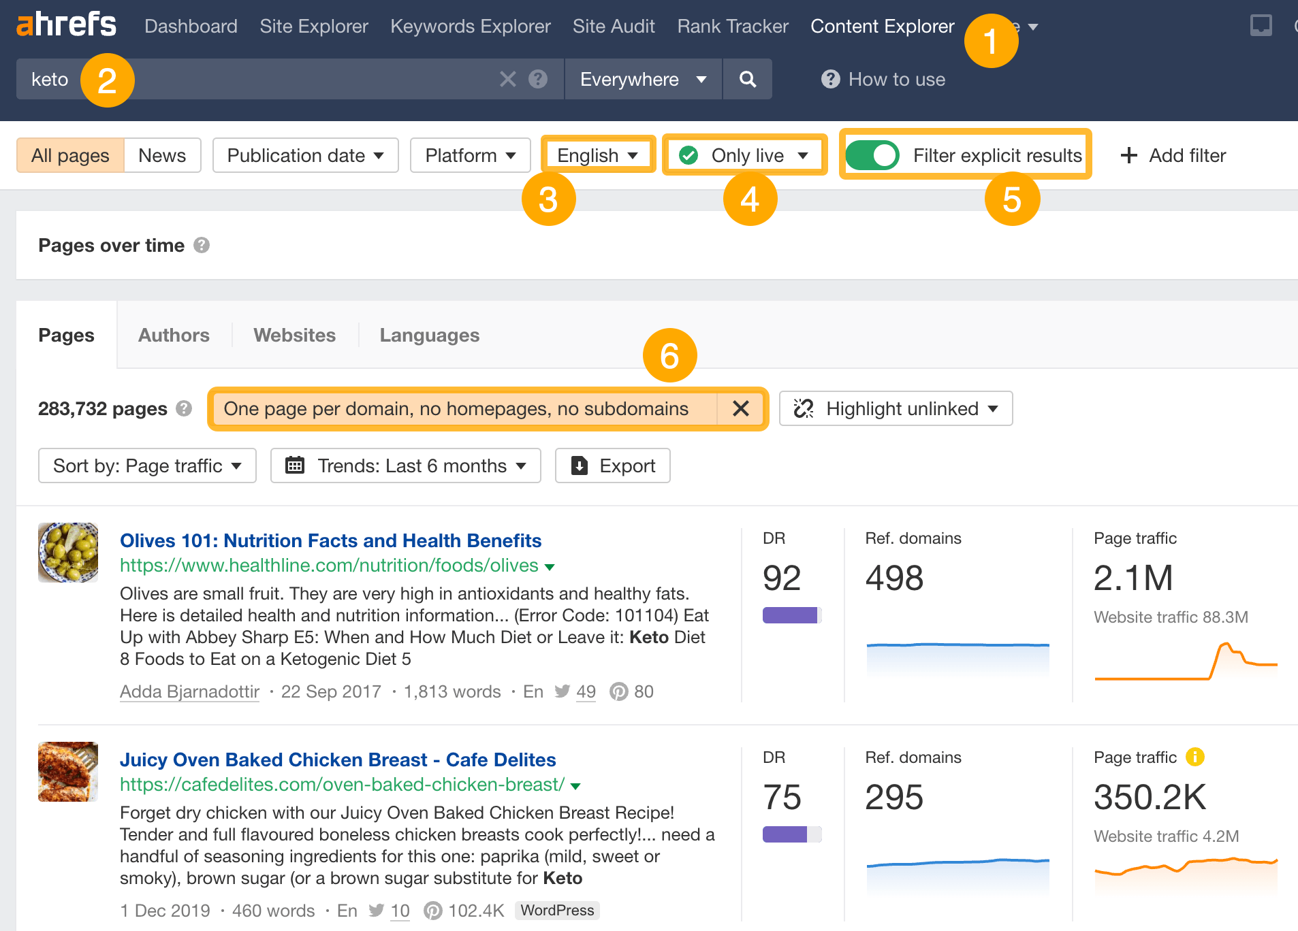The image size is (1298, 931).
Task: Click the Twitter share count icon
Action: click(563, 691)
